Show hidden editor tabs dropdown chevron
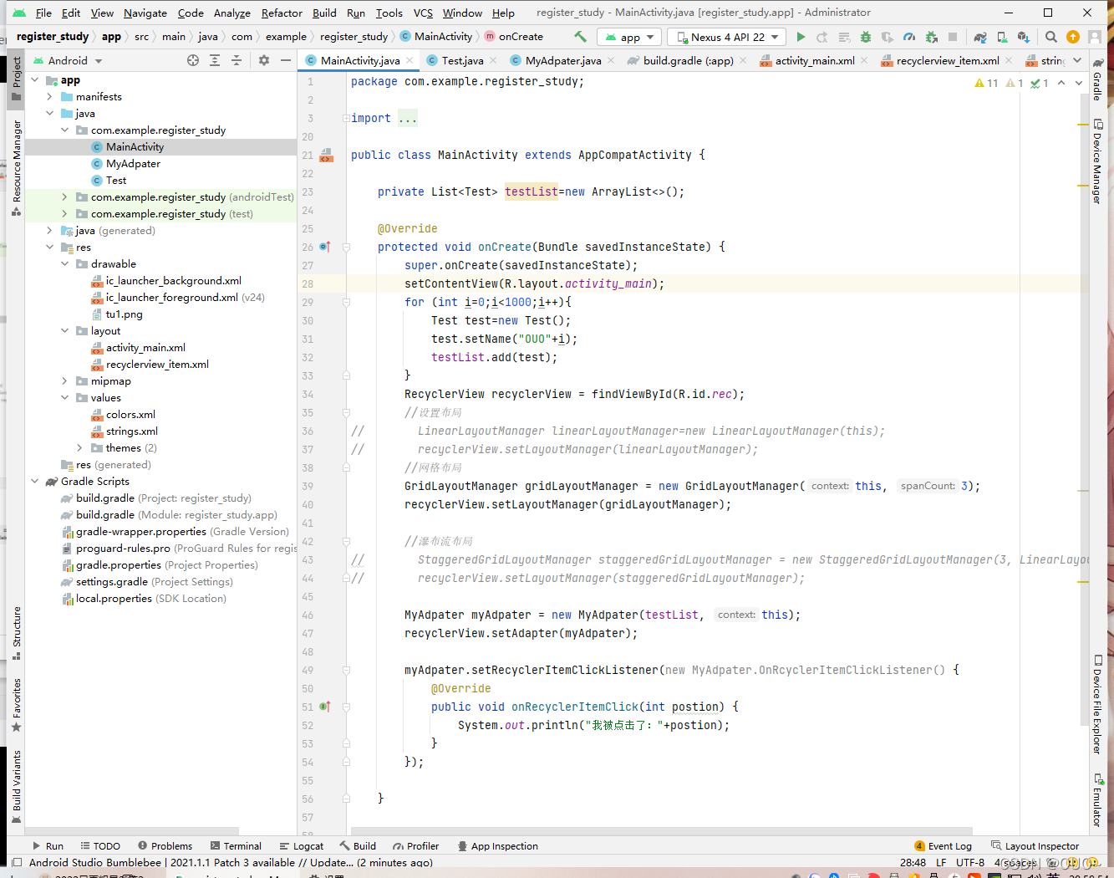This screenshot has height=878, width=1114. point(1077,60)
